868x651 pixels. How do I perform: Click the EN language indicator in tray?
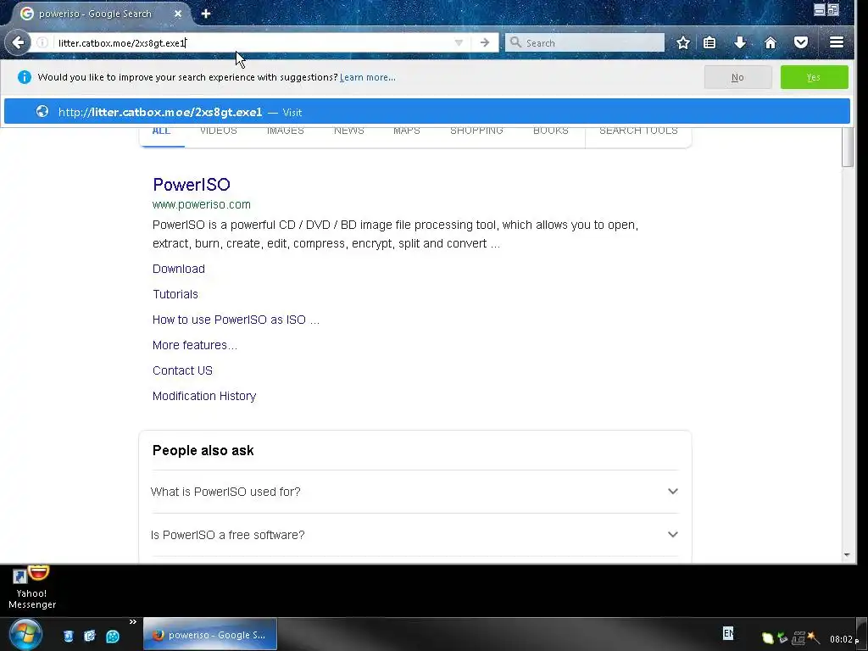728,632
